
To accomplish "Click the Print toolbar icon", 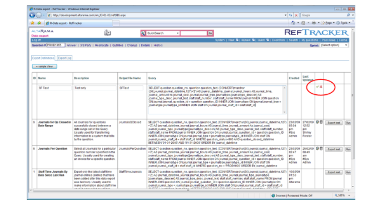I will [314, 23].
